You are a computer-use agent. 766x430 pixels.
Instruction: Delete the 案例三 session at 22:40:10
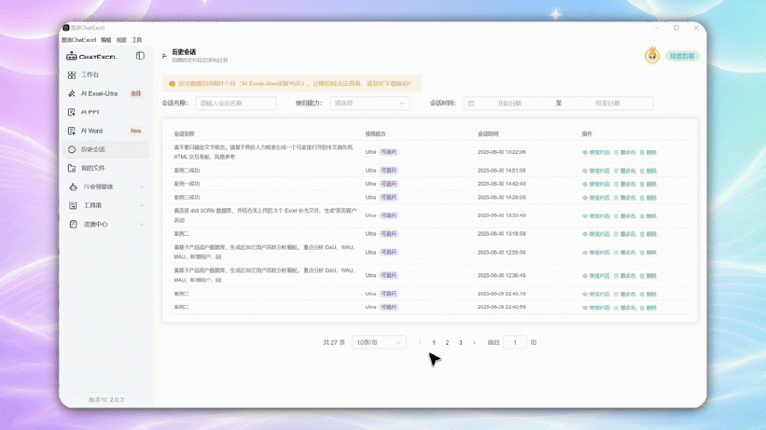click(x=649, y=294)
